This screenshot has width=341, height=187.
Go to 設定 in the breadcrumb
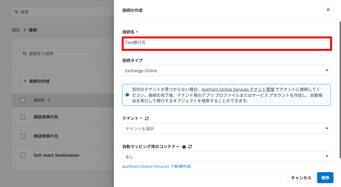pyautogui.click(x=16, y=30)
